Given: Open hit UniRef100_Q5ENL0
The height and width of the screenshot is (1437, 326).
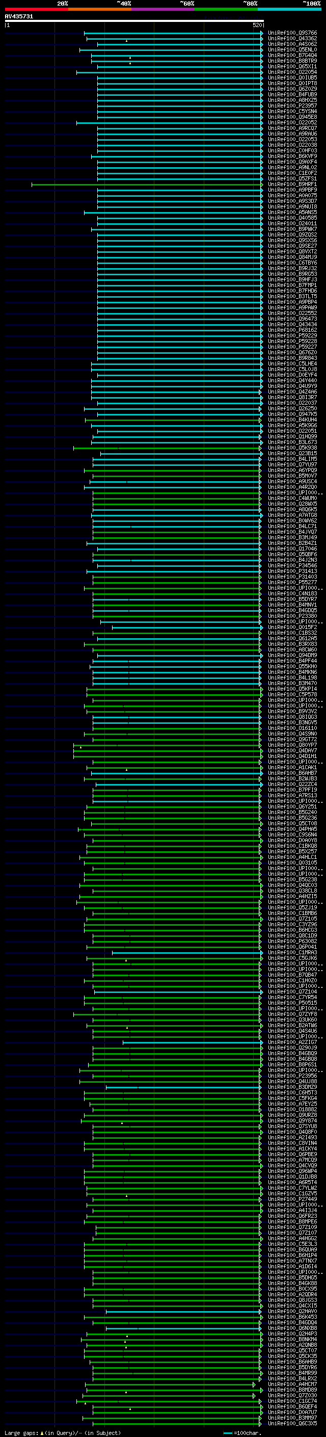Looking at the screenshot, I should [x=292, y=49].
